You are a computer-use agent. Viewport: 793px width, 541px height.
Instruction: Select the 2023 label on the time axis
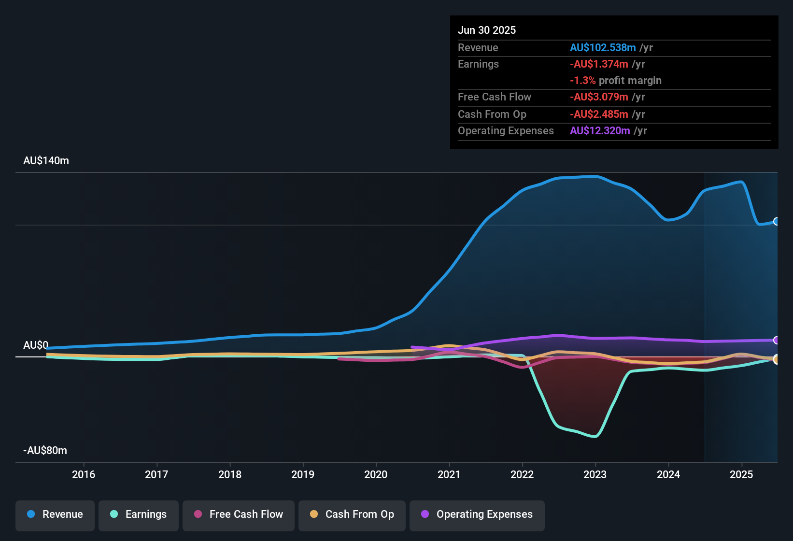[595, 474]
